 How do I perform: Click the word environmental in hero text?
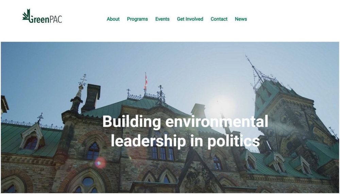click(217, 121)
